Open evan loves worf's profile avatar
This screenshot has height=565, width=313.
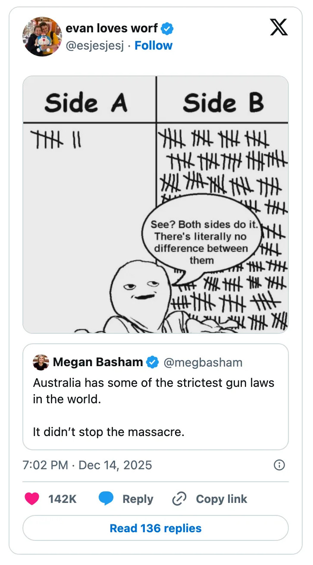pyautogui.click(x=42, y=37)
